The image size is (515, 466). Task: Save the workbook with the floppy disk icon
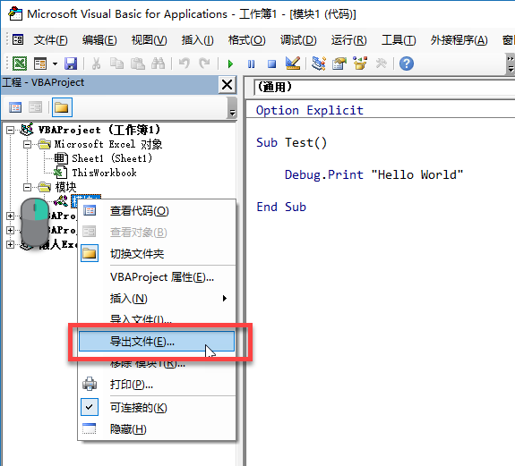pos(71,64)
